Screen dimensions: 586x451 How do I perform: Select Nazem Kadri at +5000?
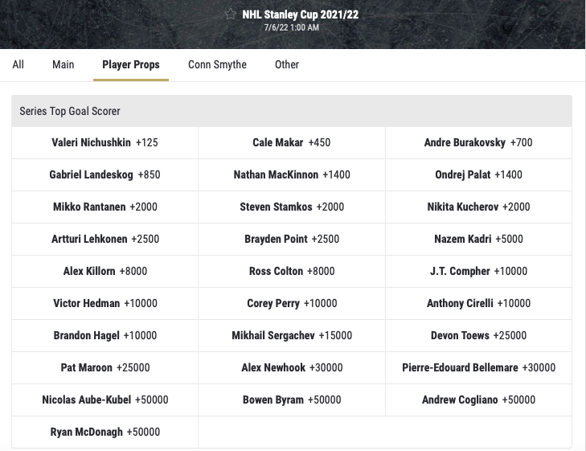[x=478, y=239]
